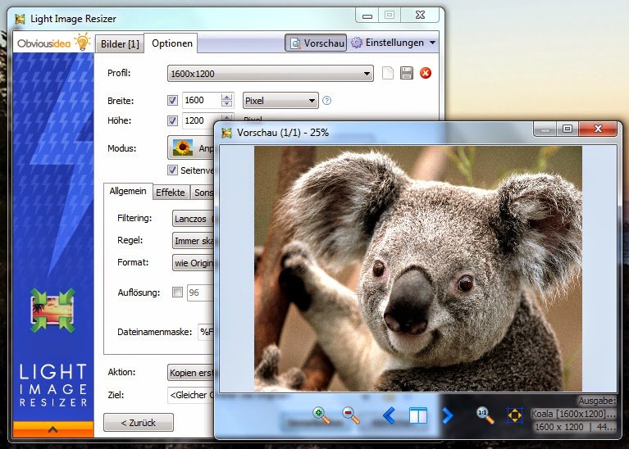Select the partially hidden Sonstiges sub-tab
629x449 pixels.
tap(203, 193)
